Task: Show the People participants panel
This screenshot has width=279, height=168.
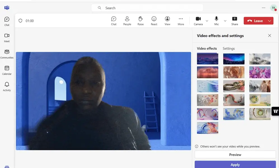Action: 127,21
